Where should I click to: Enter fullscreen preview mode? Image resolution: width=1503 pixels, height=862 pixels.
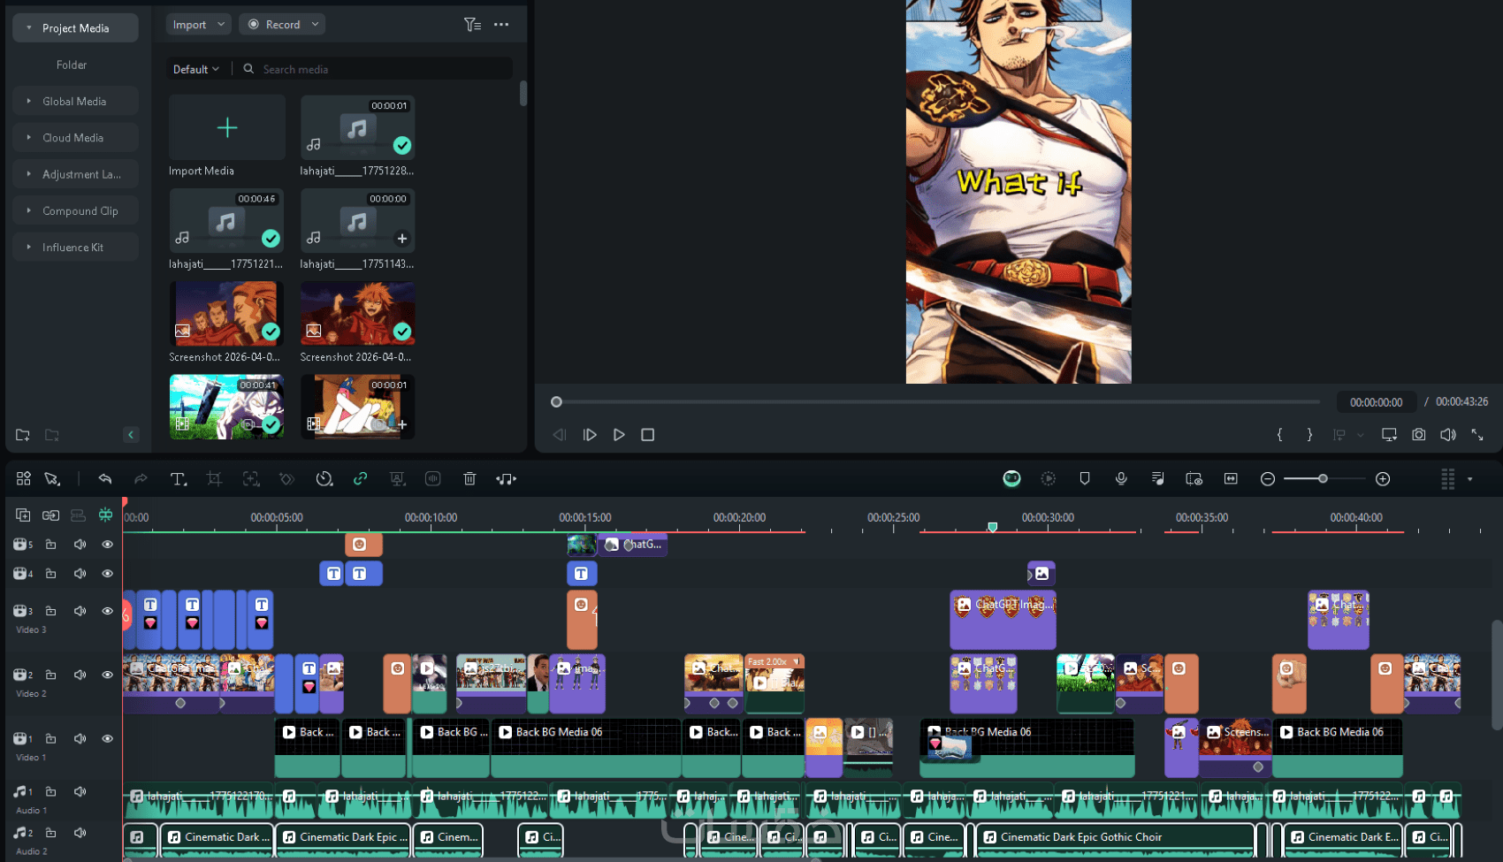click(x=1477, y=435)
